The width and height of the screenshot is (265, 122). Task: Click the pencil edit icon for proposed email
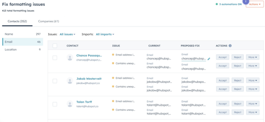[x=209, y=59]
